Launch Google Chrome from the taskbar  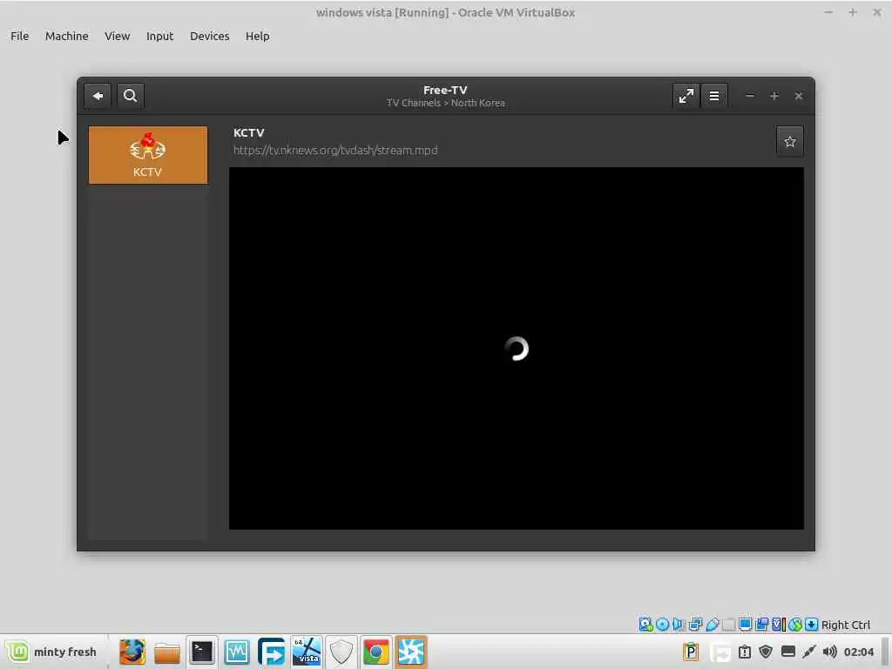375,652
